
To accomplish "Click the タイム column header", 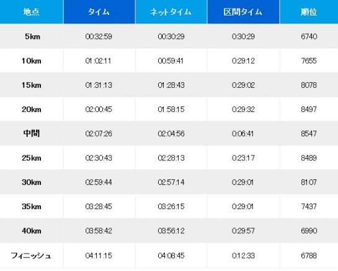I will tap(99, 12).
